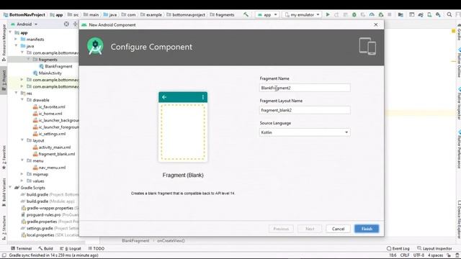The width and height of the screenshot is (461, 259).
Task: Select activity_main.xml layout file
Action: point(55,147)
